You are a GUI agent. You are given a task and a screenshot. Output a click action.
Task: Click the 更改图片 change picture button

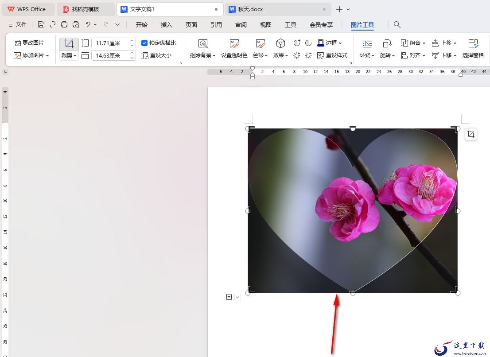point(29,43)
